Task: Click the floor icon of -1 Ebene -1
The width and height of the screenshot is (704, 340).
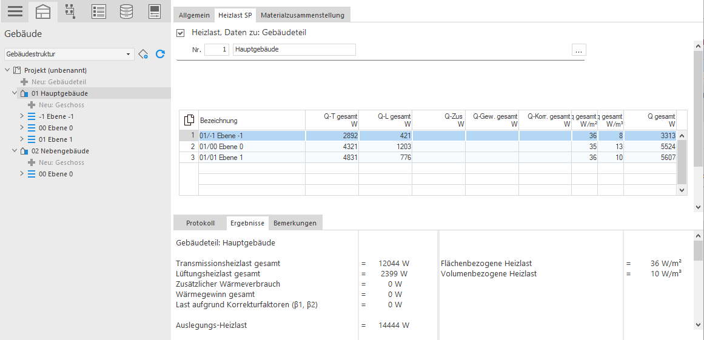Action: [x=32, y=116]
